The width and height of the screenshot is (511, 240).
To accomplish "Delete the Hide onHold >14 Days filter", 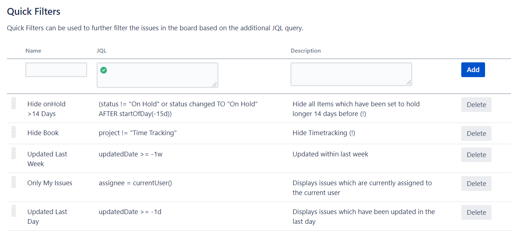I will click(x=476, y=105).
